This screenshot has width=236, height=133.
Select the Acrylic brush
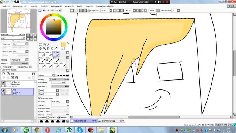coord(42,65)
